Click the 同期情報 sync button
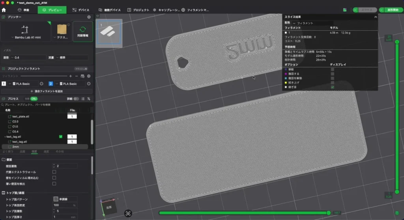Image resolution: width=404 pixels, height=220 pixels. click(83, 31)
